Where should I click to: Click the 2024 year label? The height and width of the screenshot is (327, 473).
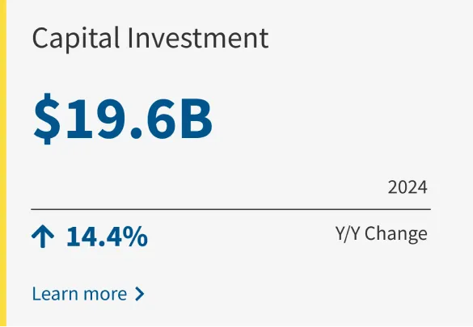coord(408,187)
